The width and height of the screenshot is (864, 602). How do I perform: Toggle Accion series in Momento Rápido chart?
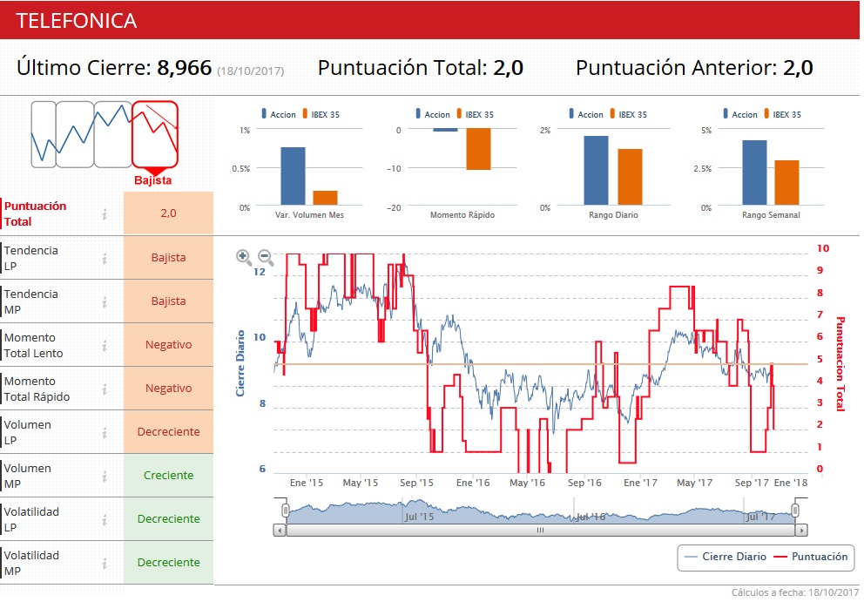(x=433, y=114)
